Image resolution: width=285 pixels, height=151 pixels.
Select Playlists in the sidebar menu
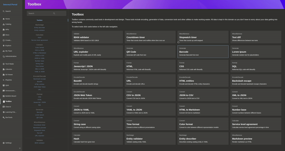click(x=9, y=80)
